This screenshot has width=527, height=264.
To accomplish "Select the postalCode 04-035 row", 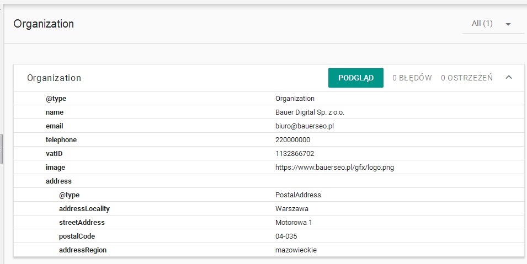I will 269,236.
